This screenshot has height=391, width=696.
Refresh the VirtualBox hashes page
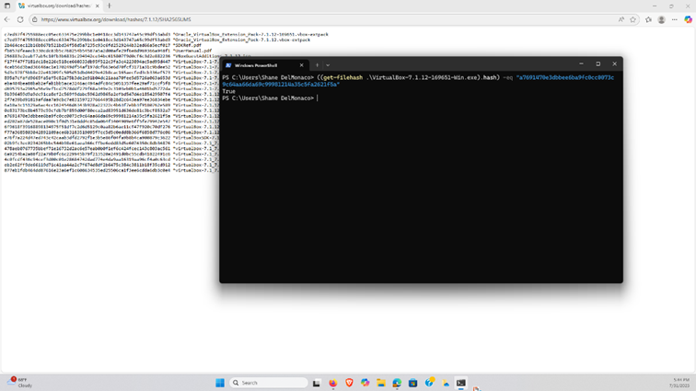tap(20, 19)
